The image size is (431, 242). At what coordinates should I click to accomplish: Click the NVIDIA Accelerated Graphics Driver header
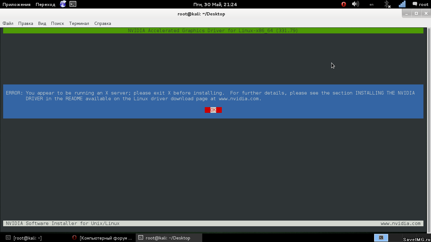(x=213, y=31)
